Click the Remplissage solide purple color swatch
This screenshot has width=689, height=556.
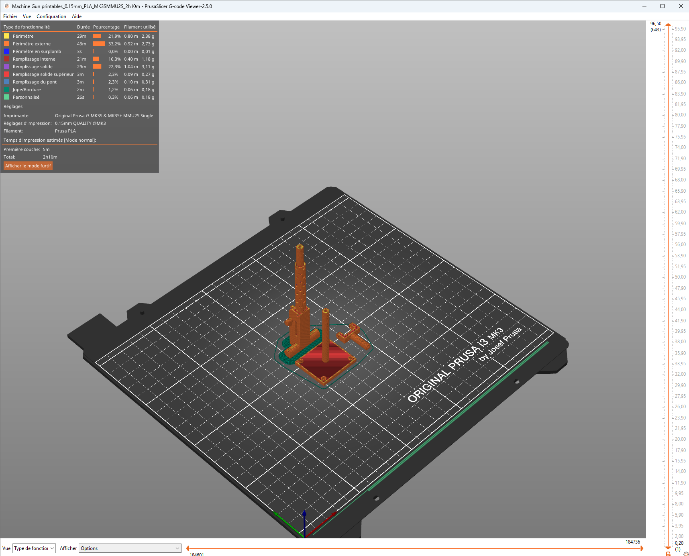(x=7, y=67)
